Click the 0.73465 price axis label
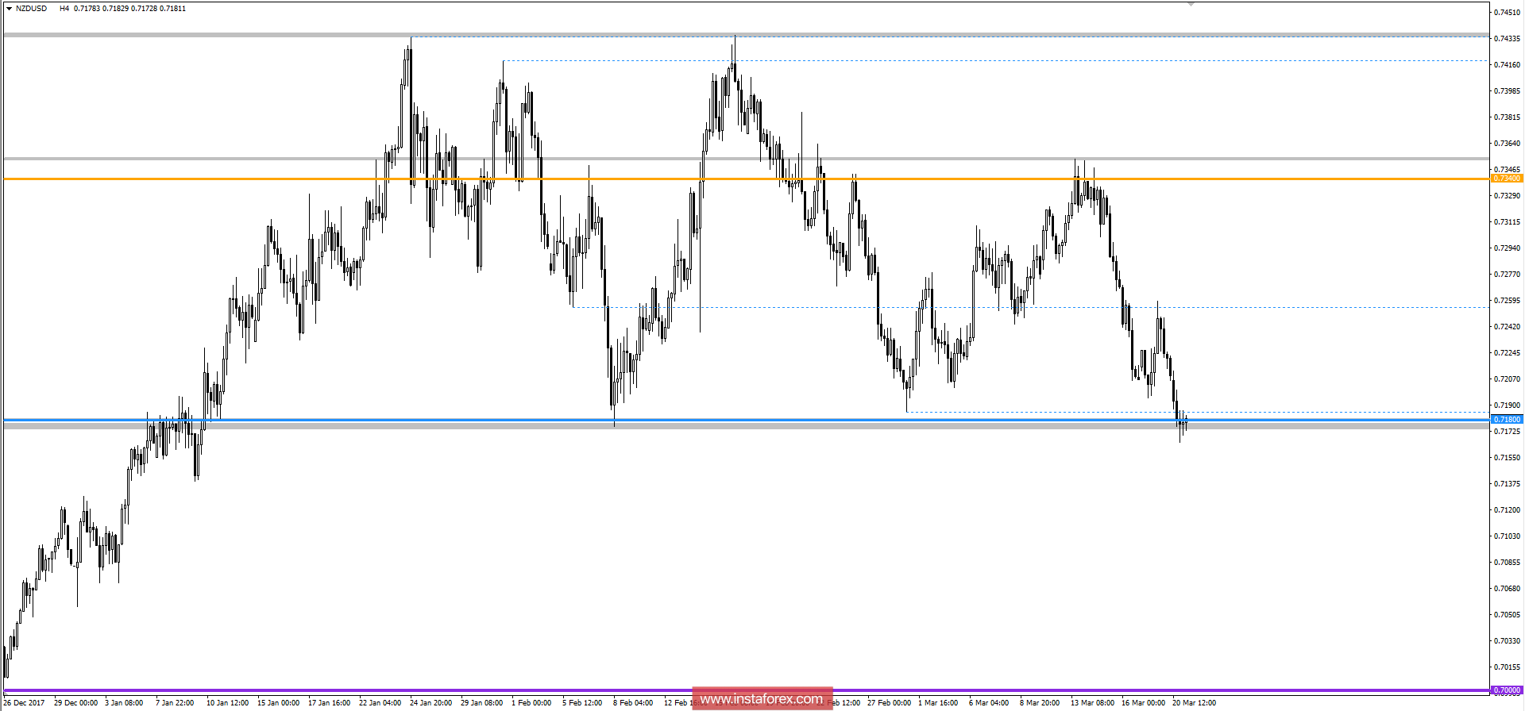The height and width of the screenshot is (711, 1525). click(x=1508, y=170)
